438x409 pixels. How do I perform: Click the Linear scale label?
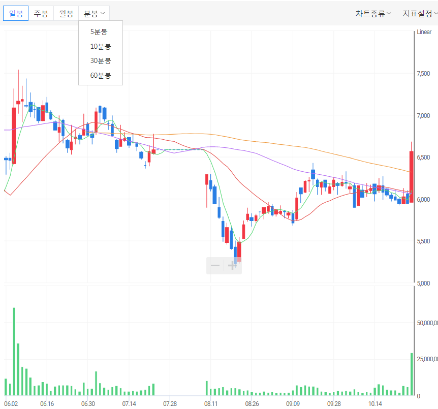pos(424,32)
